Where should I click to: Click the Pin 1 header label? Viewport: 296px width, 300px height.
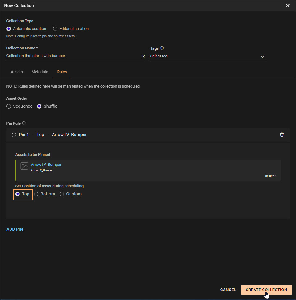[24, 135]
